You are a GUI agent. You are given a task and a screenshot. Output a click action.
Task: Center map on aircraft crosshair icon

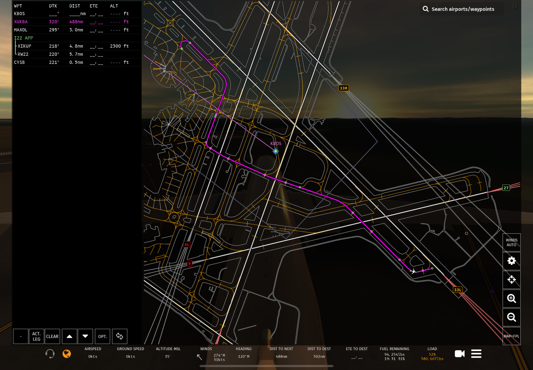click(x=511, y=280)
